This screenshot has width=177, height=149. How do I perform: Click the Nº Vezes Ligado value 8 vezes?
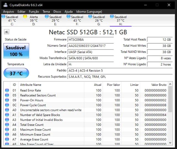(160, 58)
